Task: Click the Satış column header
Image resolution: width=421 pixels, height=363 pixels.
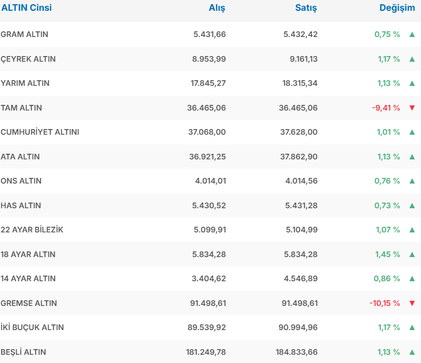Action: (x=306, y=8)
